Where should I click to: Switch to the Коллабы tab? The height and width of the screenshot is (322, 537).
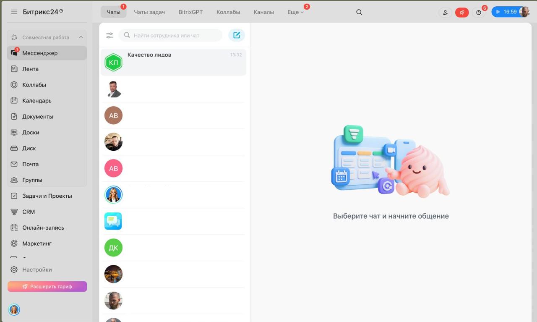(228, 12)
